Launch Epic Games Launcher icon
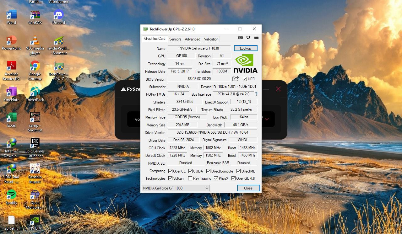The width and height of the screenshot is (402, 234). pyautogui.click(x=35, y=148)
